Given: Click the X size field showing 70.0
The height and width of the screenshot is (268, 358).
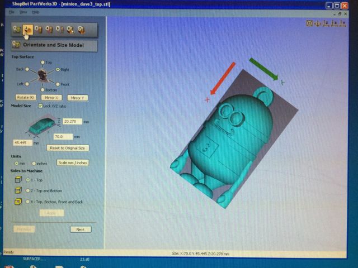Looking at the screenshot, I should tap(63, 136).
